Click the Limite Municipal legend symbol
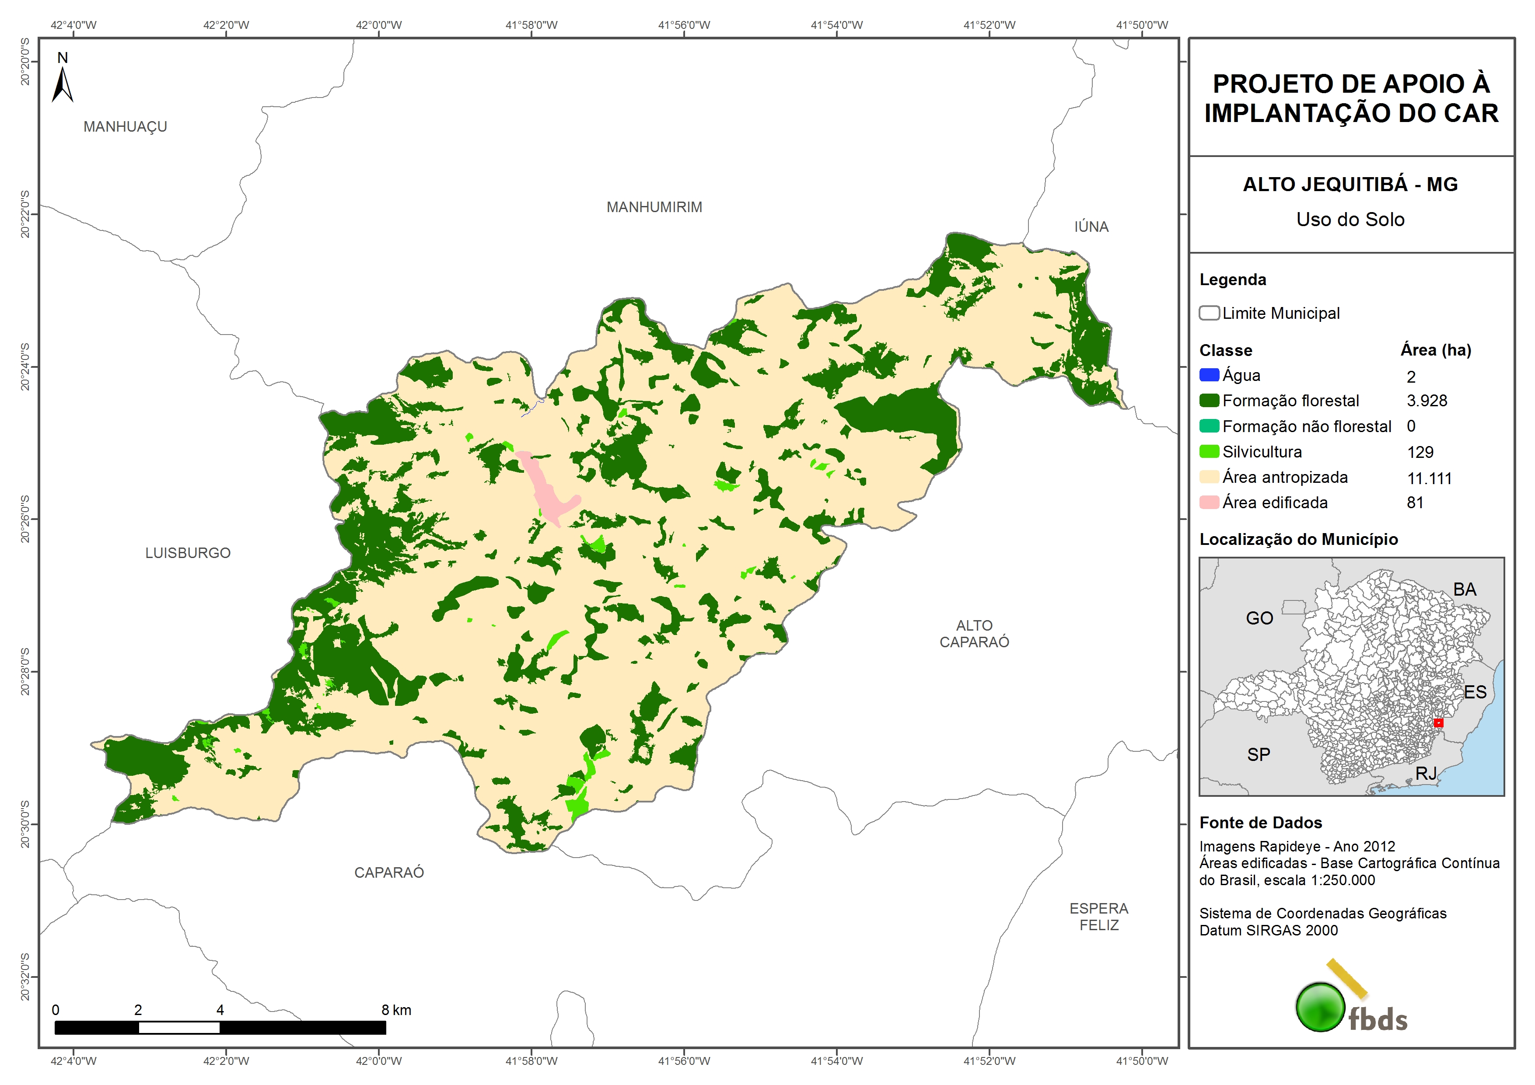The image size is (1535, 1085). [1209, 313]
